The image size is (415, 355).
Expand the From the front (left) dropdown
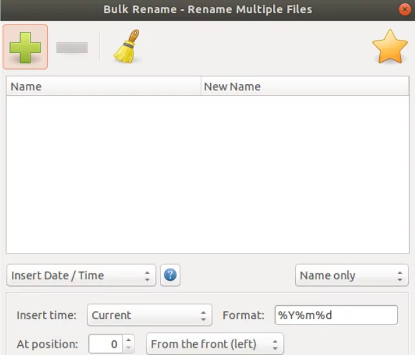pyautogui.click(x=214, y=344)
